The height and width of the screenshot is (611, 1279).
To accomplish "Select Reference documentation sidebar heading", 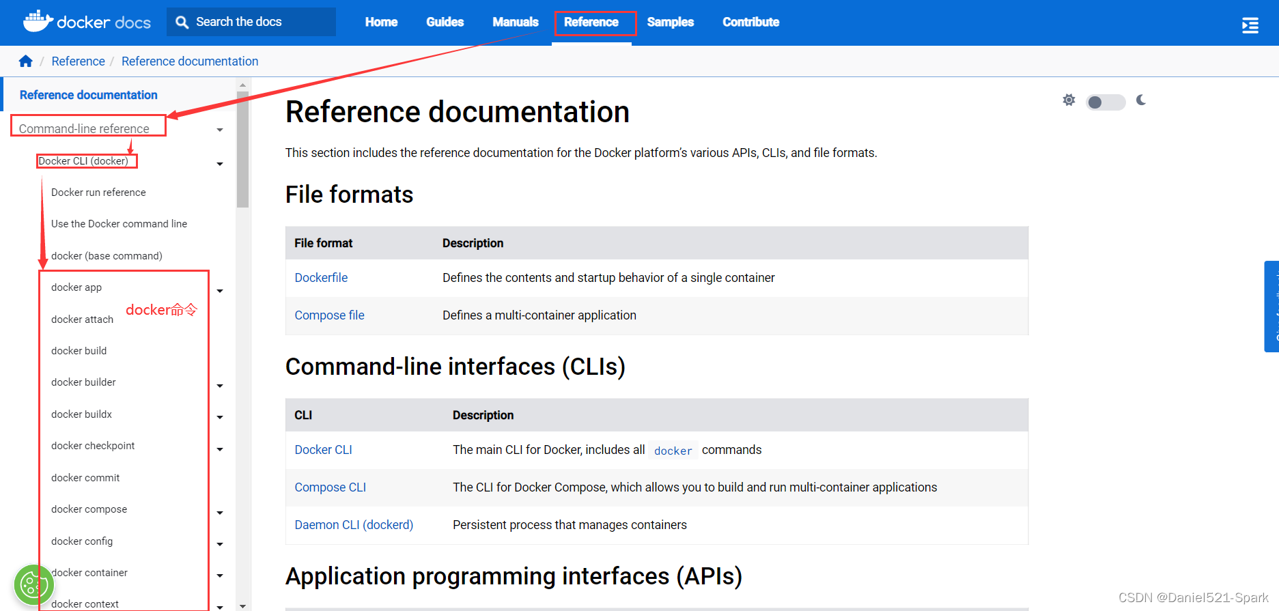I will (x=88, y=95).
